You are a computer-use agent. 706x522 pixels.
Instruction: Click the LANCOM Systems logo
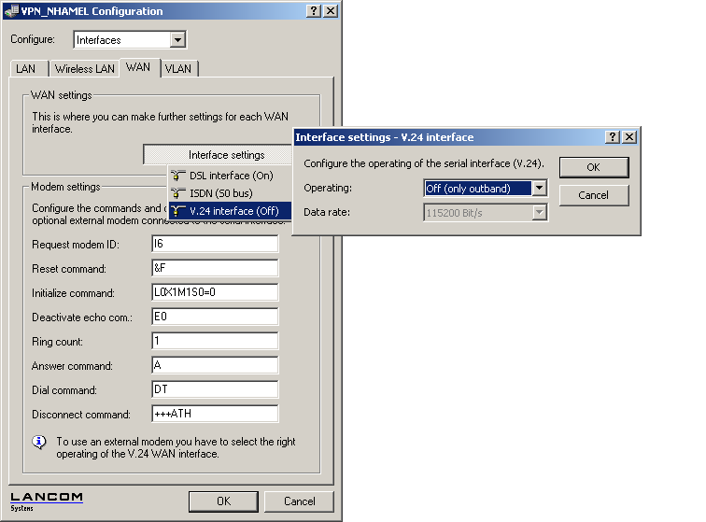click(x=46, y=501)
